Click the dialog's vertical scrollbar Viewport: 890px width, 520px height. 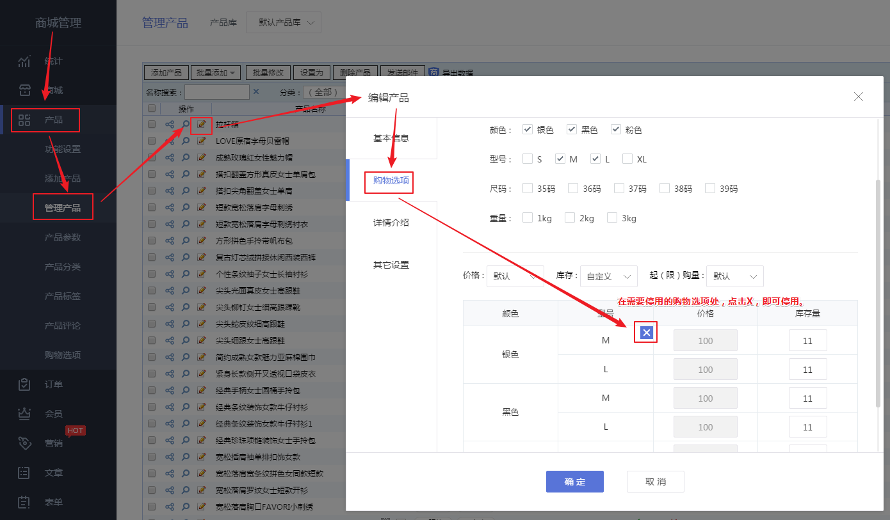[878, 293]
